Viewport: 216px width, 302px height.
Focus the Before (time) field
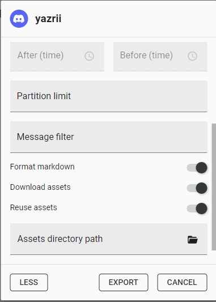[x=160, y=57]
